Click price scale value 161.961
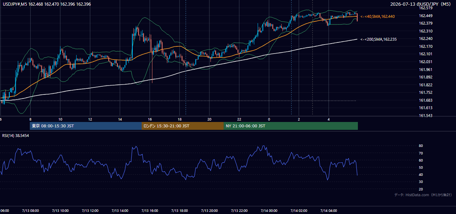The width and height of the screenshot is (456, 214). (426, 70)
